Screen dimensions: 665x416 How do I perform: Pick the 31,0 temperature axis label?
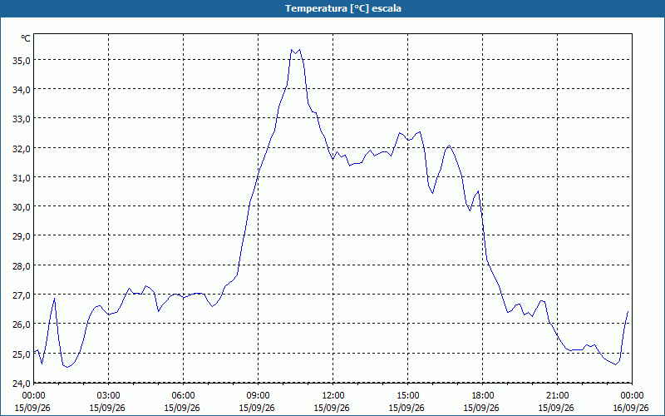22,178
